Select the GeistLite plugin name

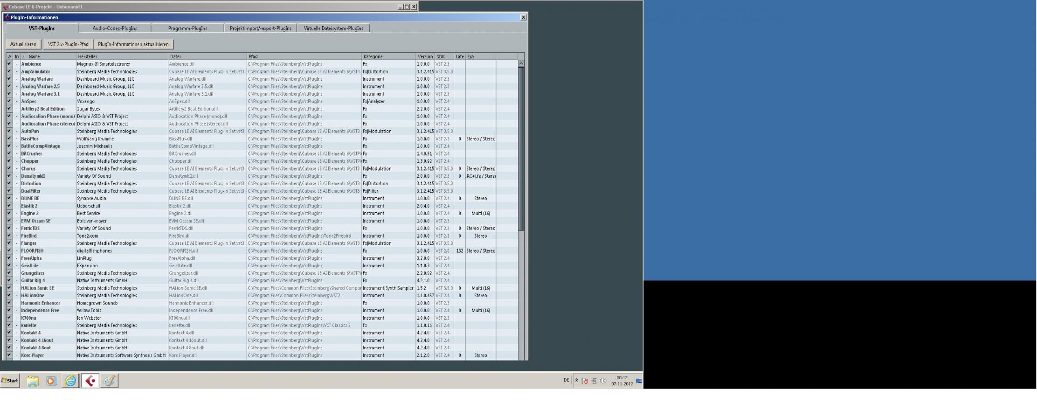[30, 265]
